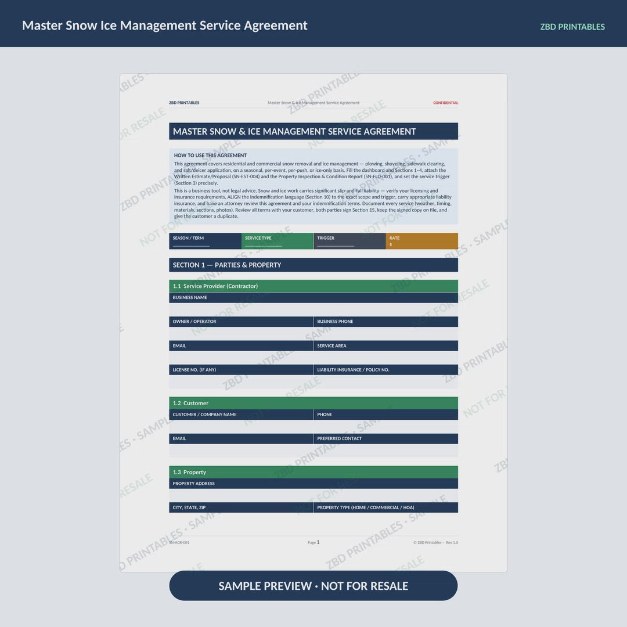Click the ZBD PRINTABLES brand text in top bar
This screenshot has height=627, width=627.
click(572, 27)
